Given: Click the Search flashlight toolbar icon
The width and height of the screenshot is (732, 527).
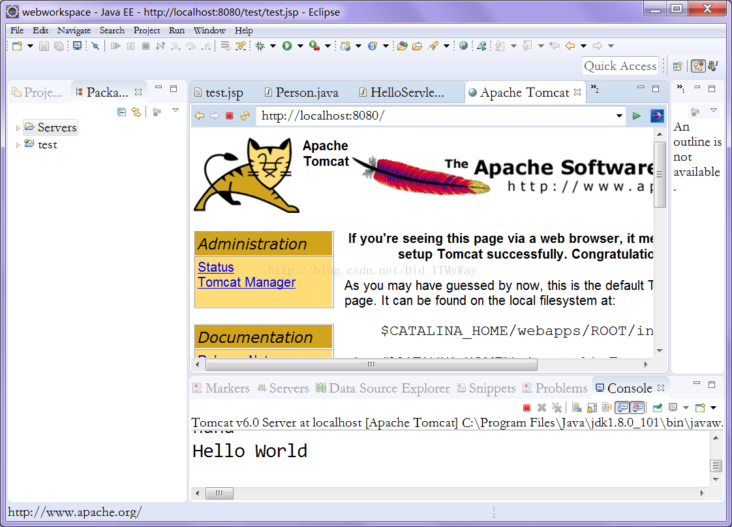Looking at the screenshot, I should pos(433,46).
